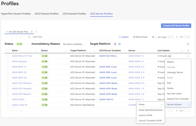This screenshot has height=126, width=196.
Task: Go to last page icon in top pagination
Action: pos(189,37)
